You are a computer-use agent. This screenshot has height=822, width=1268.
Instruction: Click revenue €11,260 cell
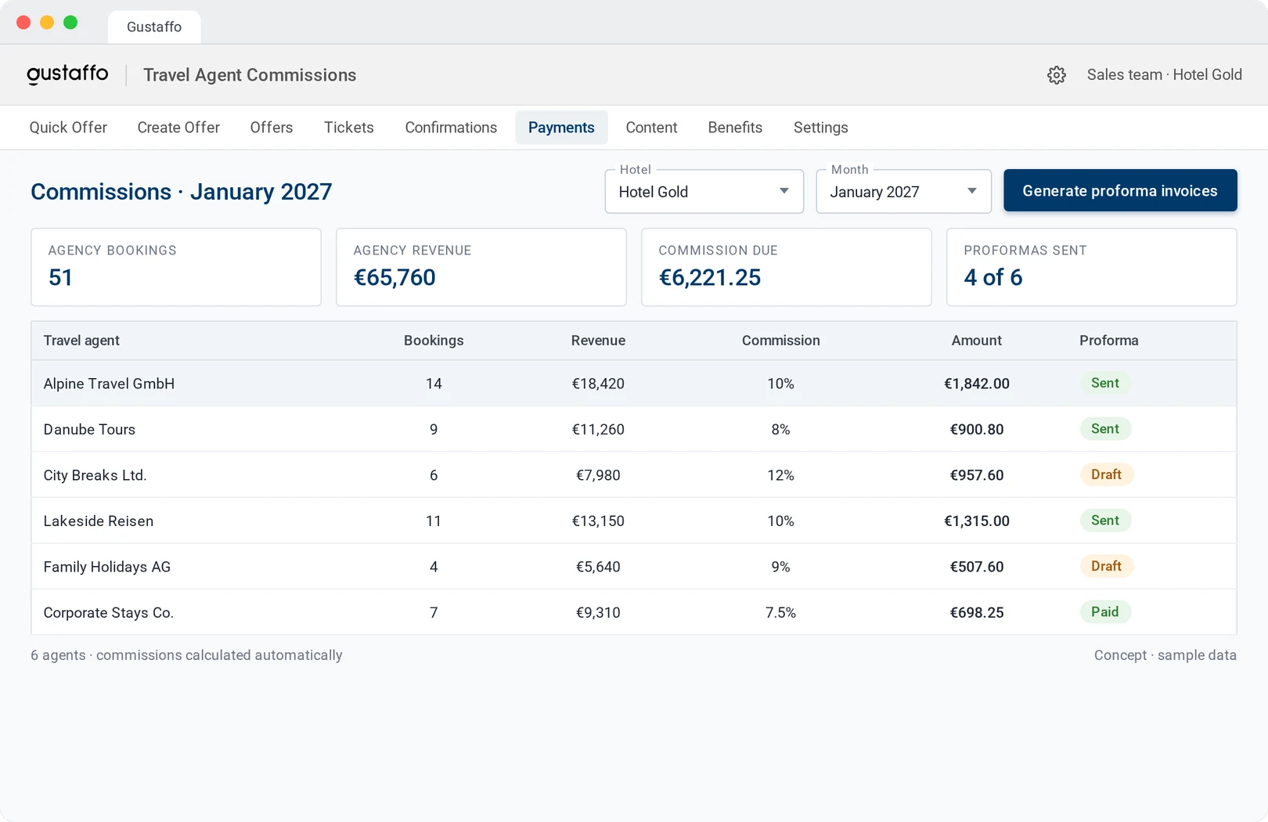coord(598,430)
